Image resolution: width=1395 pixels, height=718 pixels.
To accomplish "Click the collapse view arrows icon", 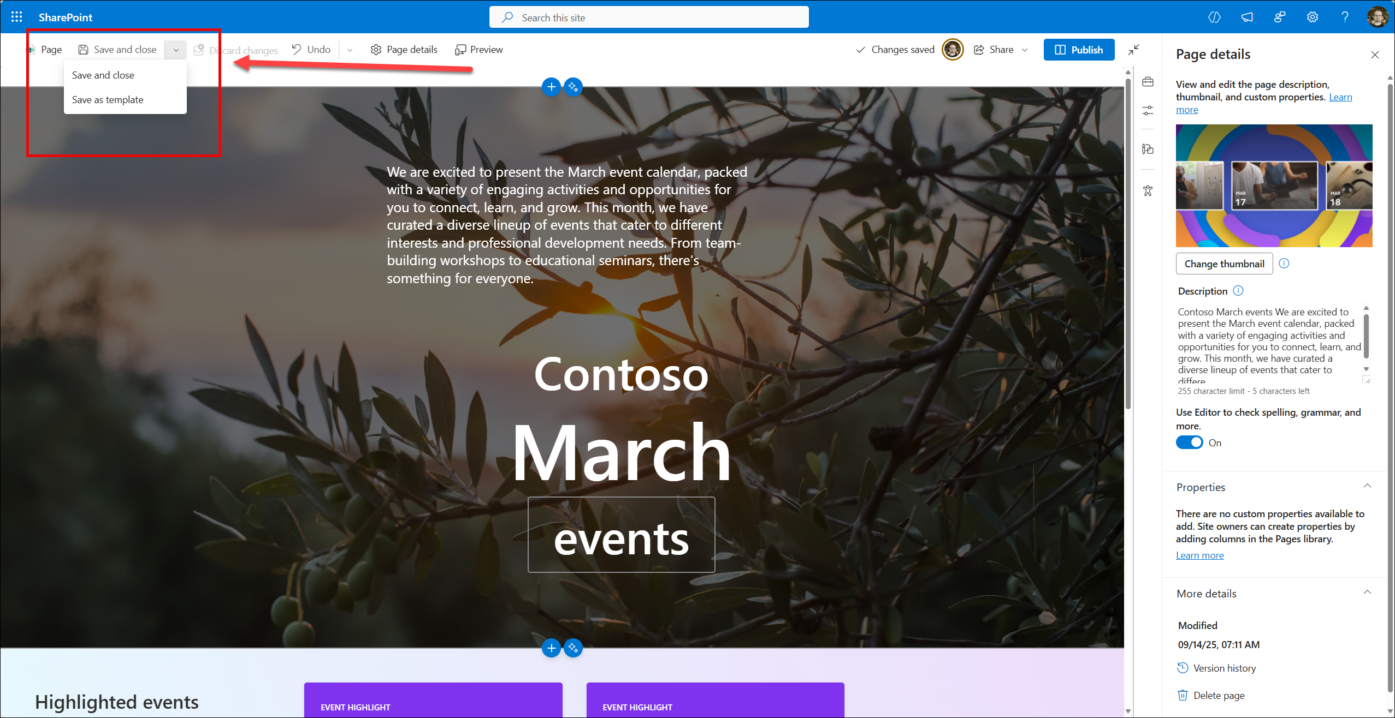I will pyautogui.click(x=1134, y=50).
